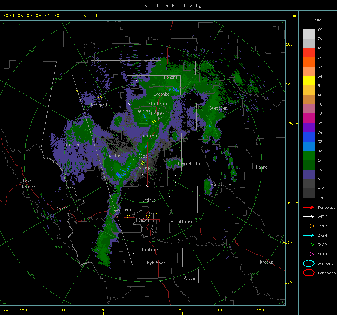Viewport: 337px width, 315px height.
Task: Click the Blackfalds city label
Action: [x=159, y=104]
